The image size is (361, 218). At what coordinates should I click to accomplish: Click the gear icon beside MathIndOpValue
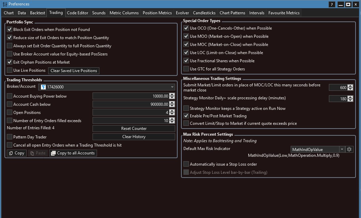tap(349, 149)
